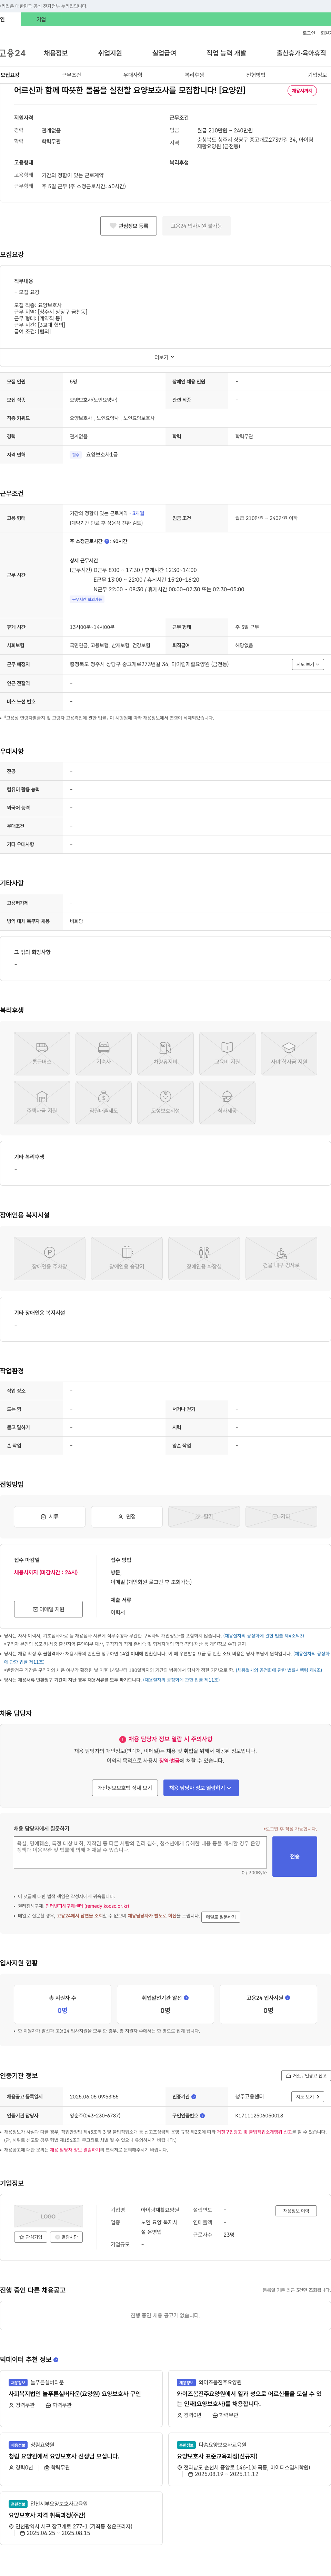Click the 건물 내부 경사로 icon
This screenshot has width=331, height=2576.
(x=281, y=1258)
